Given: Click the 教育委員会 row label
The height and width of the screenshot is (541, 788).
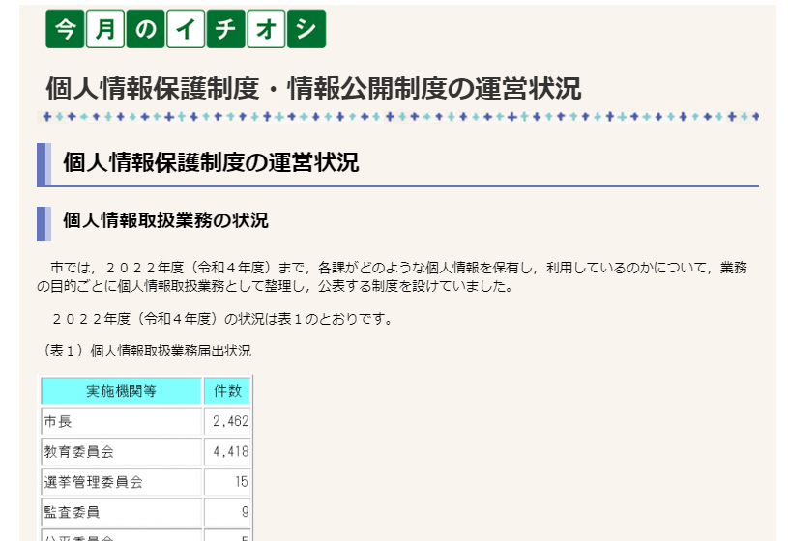Looking at the screenshot, I should tap(79, 451).
